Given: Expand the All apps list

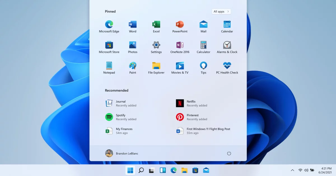Looking at the screenshot, I should 221,11.
